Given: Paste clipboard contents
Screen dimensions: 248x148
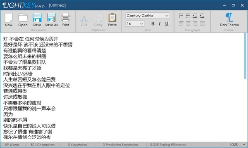Looking at the screenshot, I should (x=112, y=20).
